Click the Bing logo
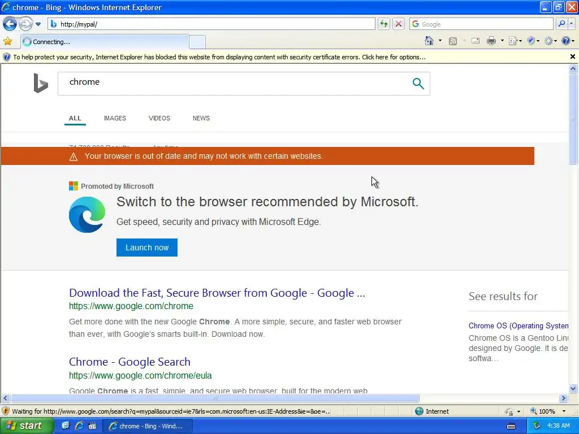This screenshot has height=434, width=579. 41,83
